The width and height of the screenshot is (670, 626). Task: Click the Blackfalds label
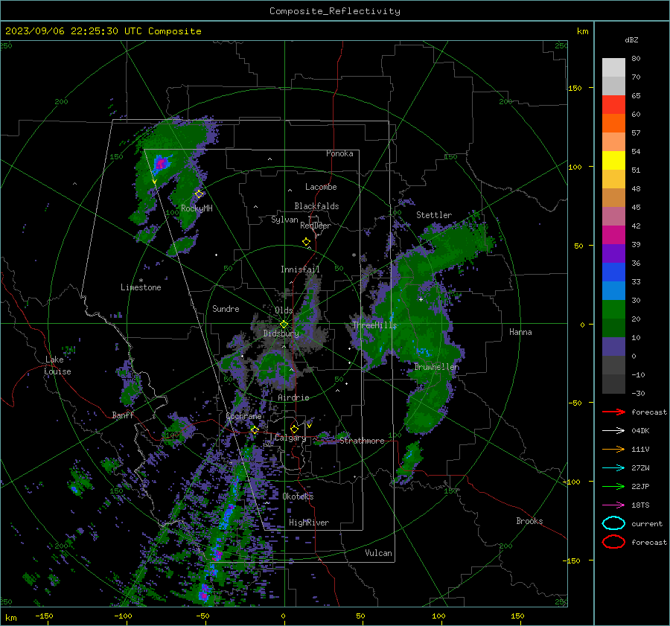pyautogui.click(x=316, y=206)
